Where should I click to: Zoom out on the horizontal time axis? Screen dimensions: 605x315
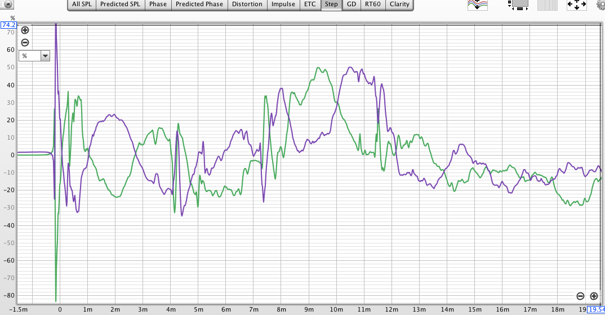580,296
